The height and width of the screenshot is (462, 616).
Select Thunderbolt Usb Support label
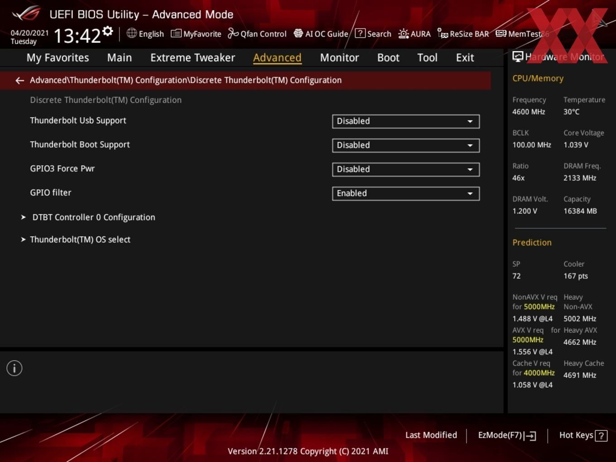click(78, 120)
